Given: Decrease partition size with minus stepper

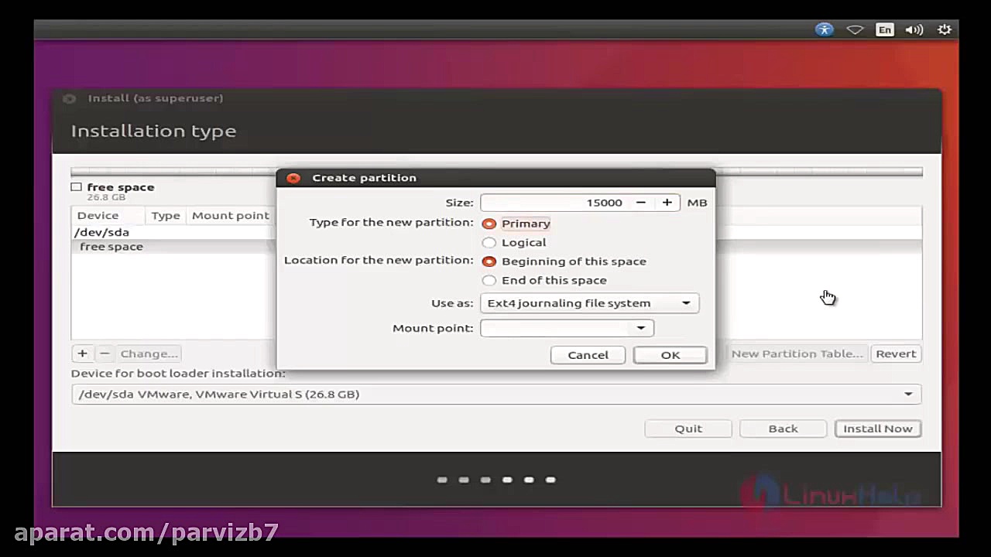Looking at the screenshot, I should click(640, 202).
